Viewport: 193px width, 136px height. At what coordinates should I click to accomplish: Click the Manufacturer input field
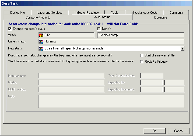(x=72, y=76)
